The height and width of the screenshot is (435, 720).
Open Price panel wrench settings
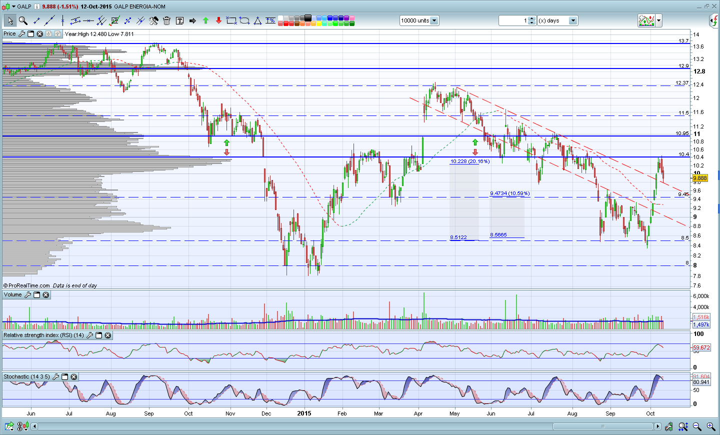21,33
